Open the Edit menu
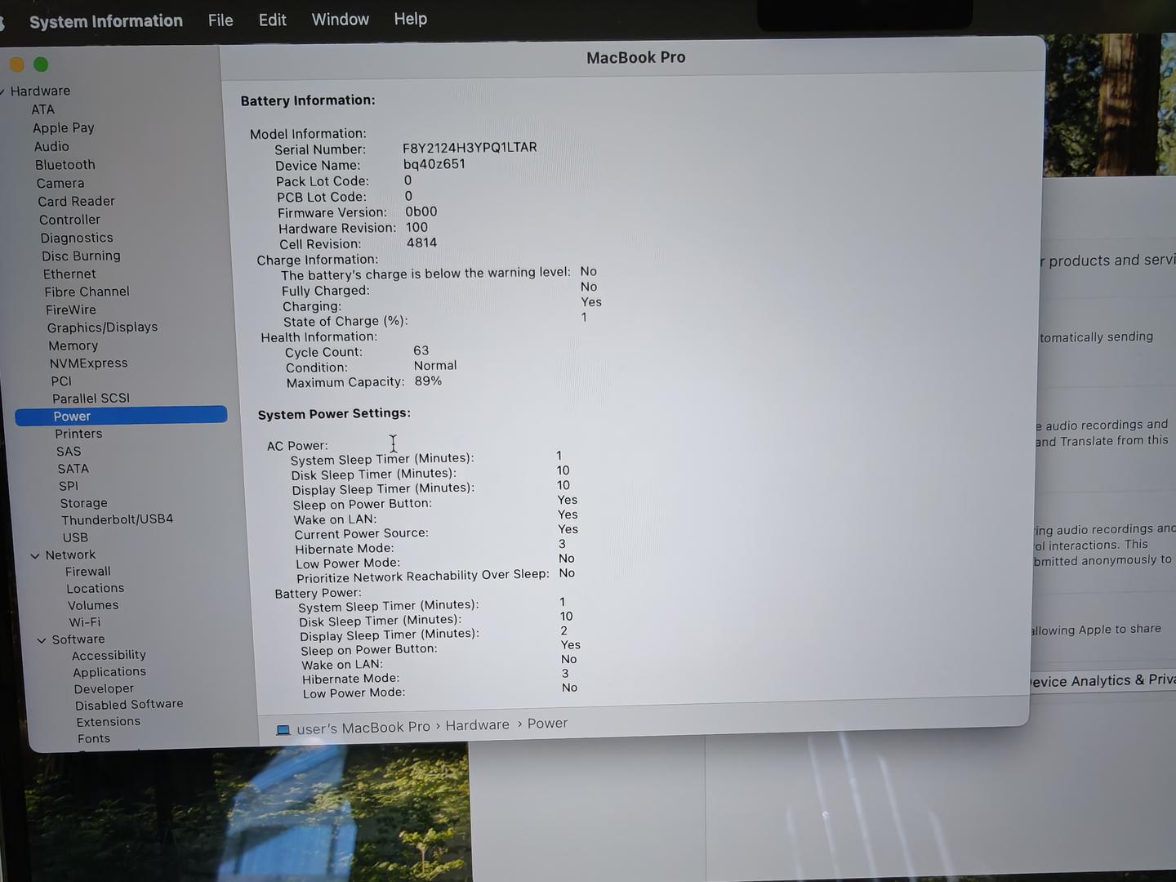The width and height of the screenshot is (1176, 882). (x=273, y=20)
